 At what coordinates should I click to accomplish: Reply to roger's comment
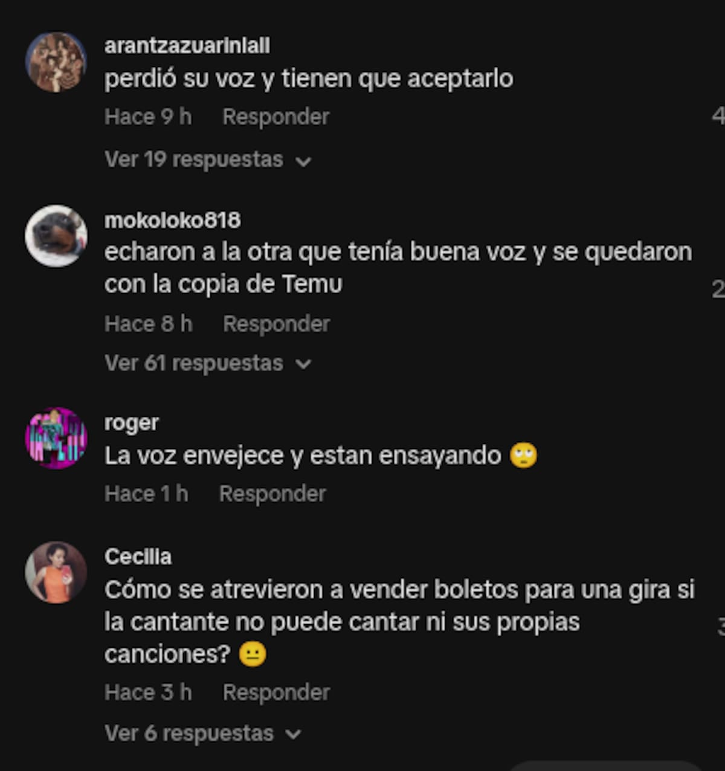tap(272, 494)
